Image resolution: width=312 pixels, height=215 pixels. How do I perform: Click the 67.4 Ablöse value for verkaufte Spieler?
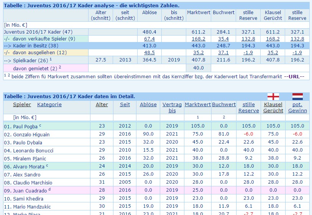point(149,39)
